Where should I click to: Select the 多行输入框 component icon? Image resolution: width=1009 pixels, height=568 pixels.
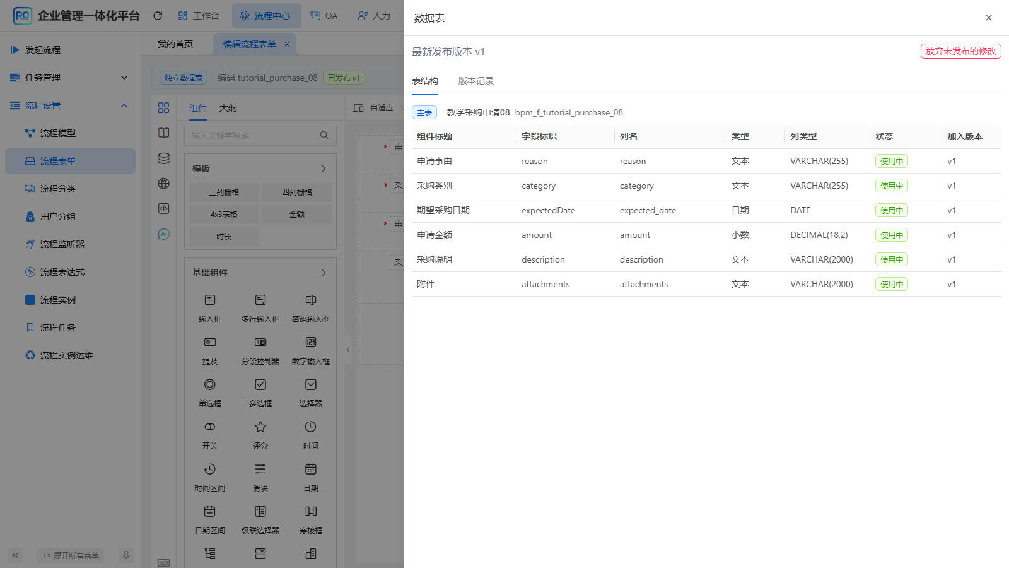[260, 300]
